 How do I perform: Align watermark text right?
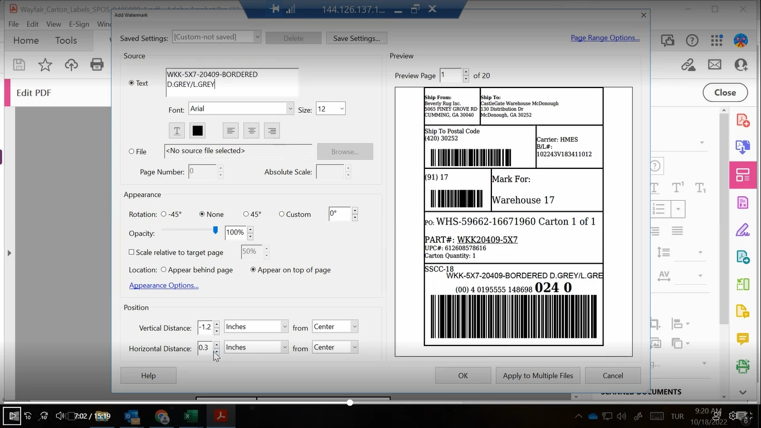pyautogui.click(x=272, y=130)
